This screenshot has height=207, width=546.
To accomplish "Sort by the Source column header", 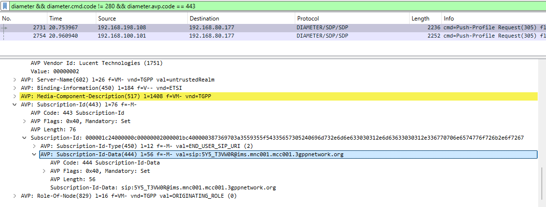I will click(141, 19).
